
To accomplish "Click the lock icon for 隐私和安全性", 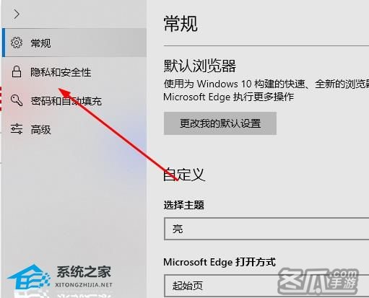I will pyautogui.click(x=17, y=71).
